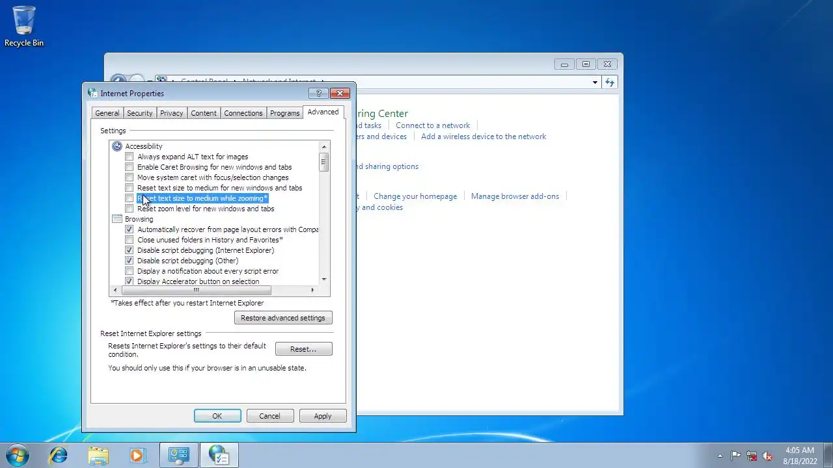Click settings list scroll down arrow
Screen dimensions: 833x468
click(x=323, y=280)
